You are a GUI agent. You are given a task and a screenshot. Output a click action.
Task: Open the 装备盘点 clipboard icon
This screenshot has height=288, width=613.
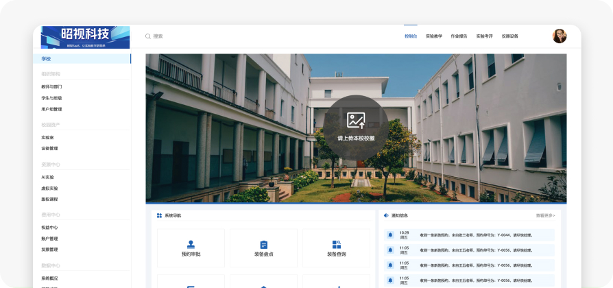(x=263, y=244)
